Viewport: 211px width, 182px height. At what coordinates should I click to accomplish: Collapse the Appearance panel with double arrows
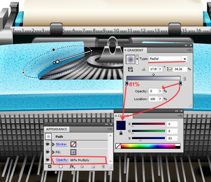click(x=106, y=124)
